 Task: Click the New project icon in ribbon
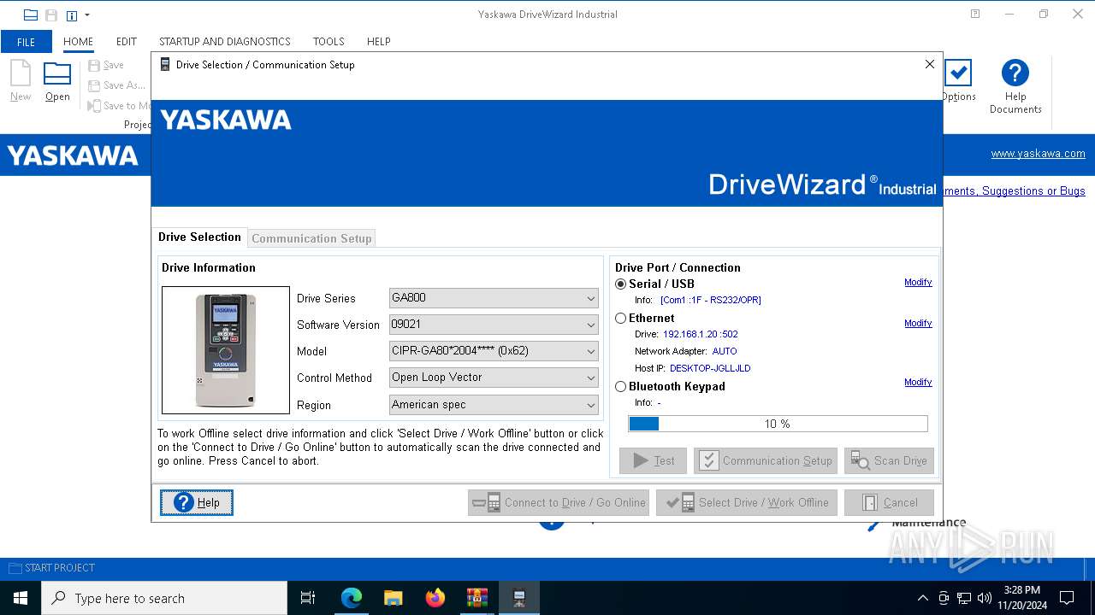pyautogui.click(x=21, y=81)
